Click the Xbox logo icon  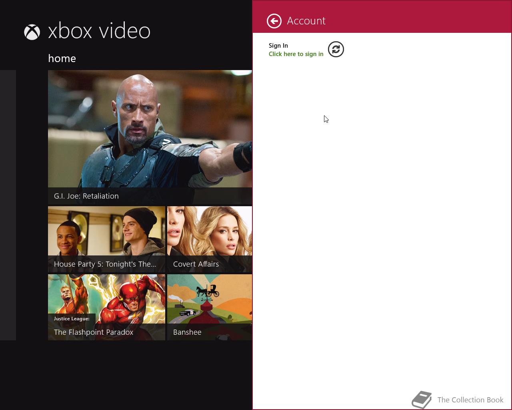(x=32, y=32)
